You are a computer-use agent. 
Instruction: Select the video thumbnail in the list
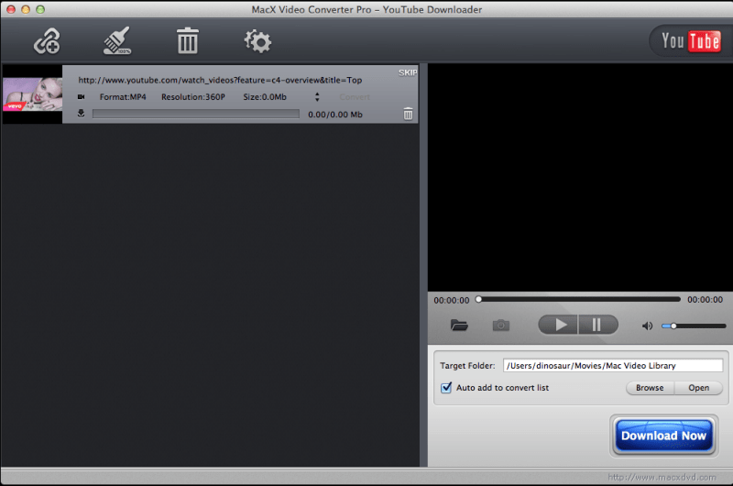coord(32,94)
